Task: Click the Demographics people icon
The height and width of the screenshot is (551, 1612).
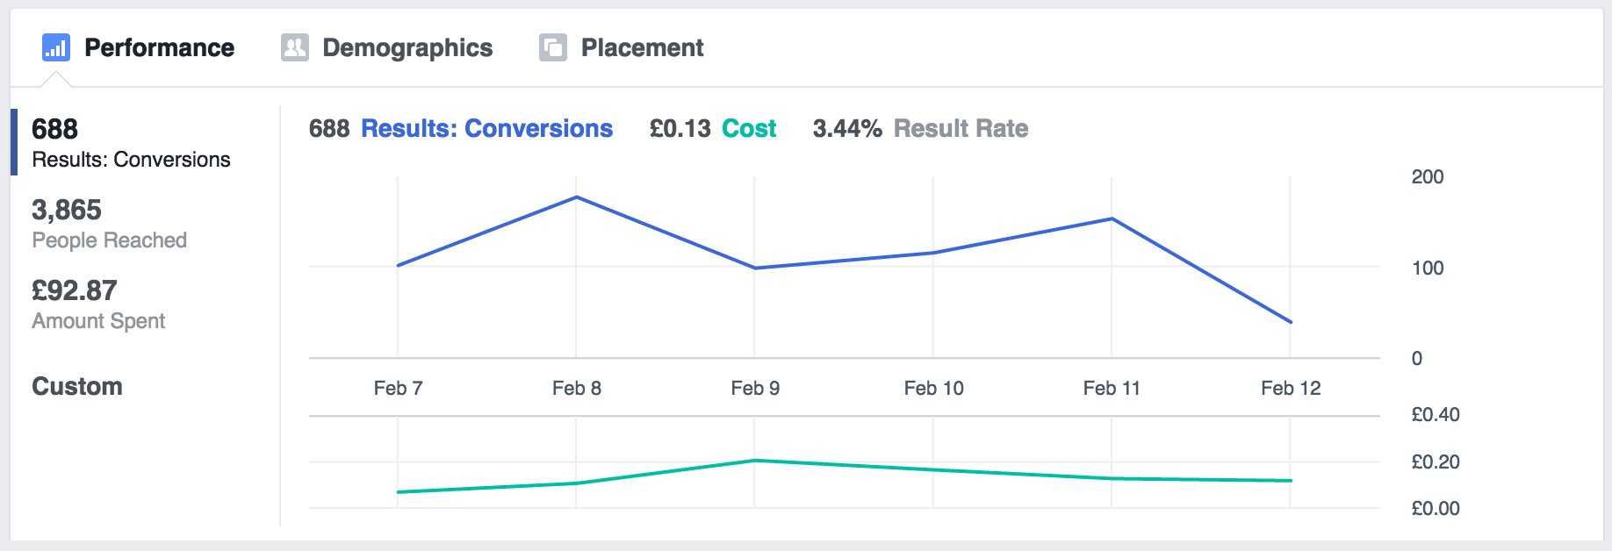Action: tap(295, 47)
